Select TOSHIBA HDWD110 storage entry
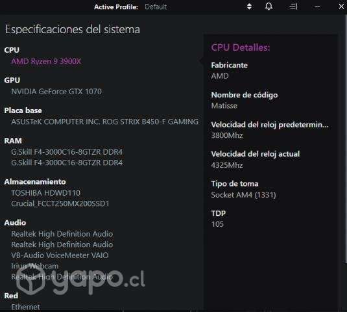The image size is (347, 312). coord(45,192)
